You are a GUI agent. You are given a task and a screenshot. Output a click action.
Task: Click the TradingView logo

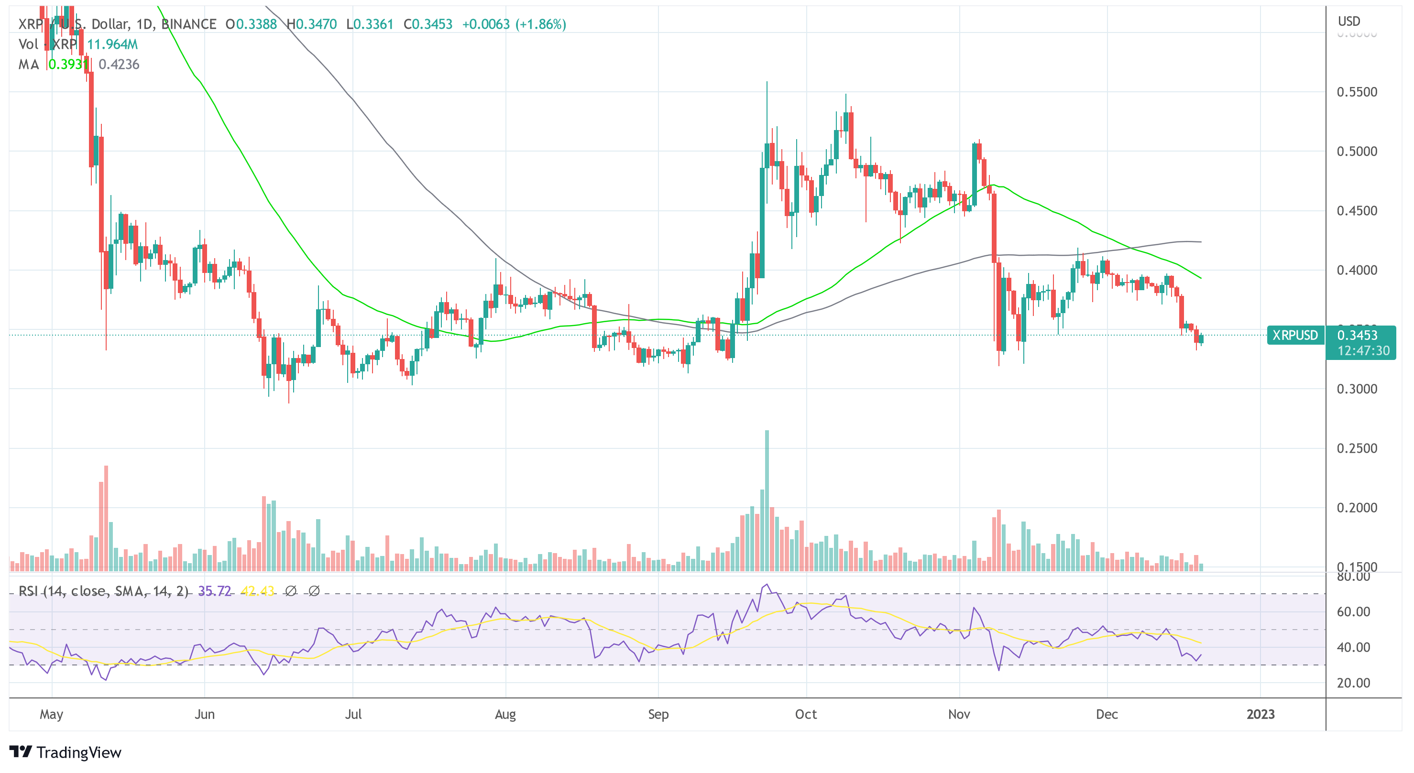66,752
